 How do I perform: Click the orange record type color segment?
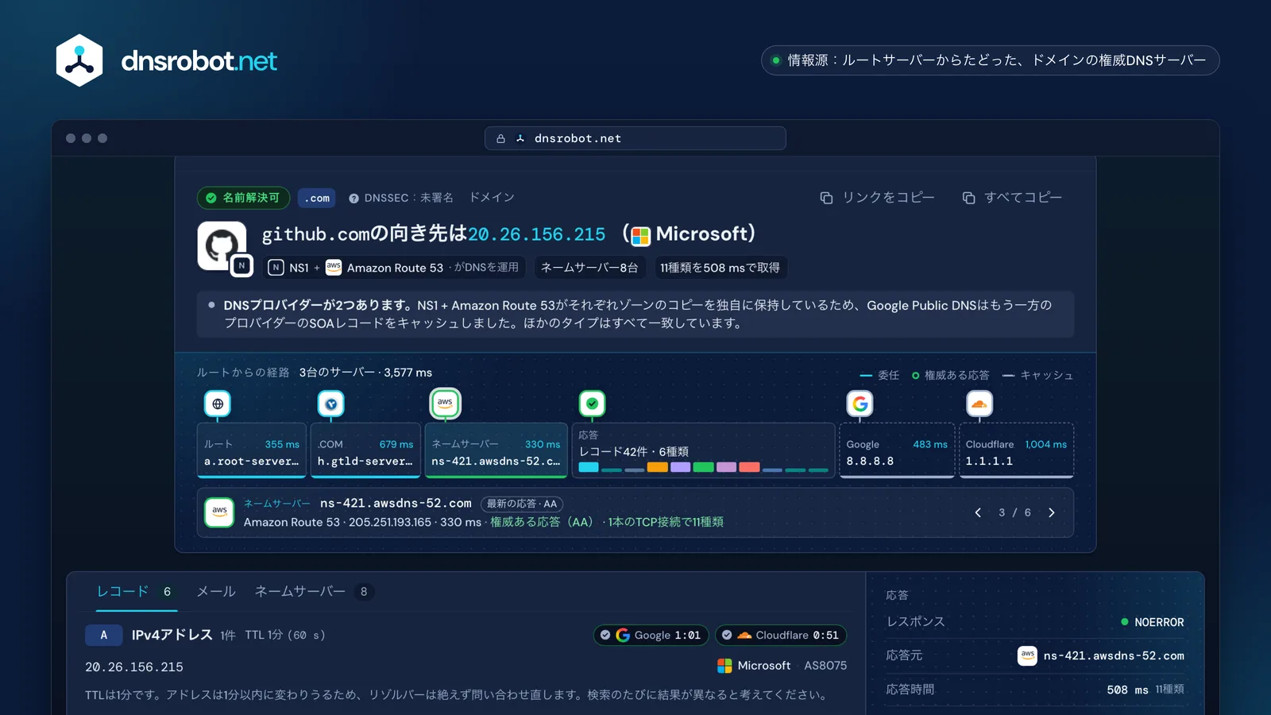pos(657,467)
